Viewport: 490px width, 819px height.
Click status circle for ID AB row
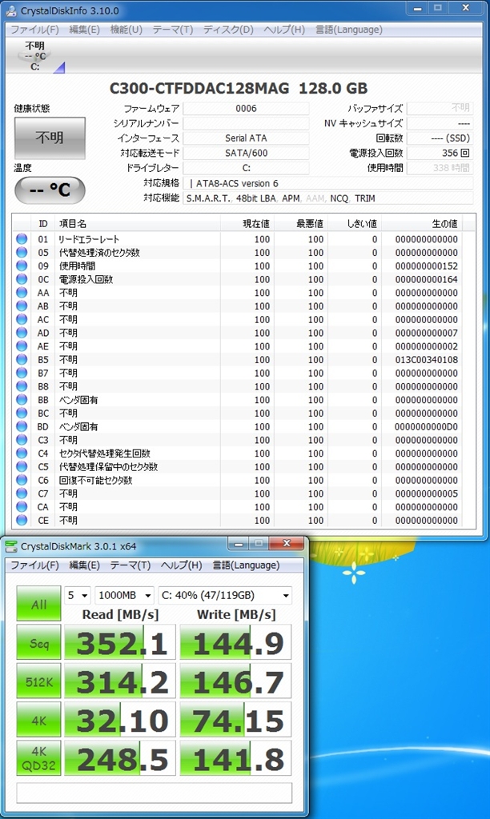22,306
